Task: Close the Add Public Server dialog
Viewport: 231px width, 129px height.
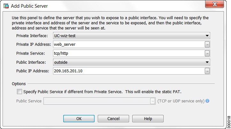Action: (214, 4)
